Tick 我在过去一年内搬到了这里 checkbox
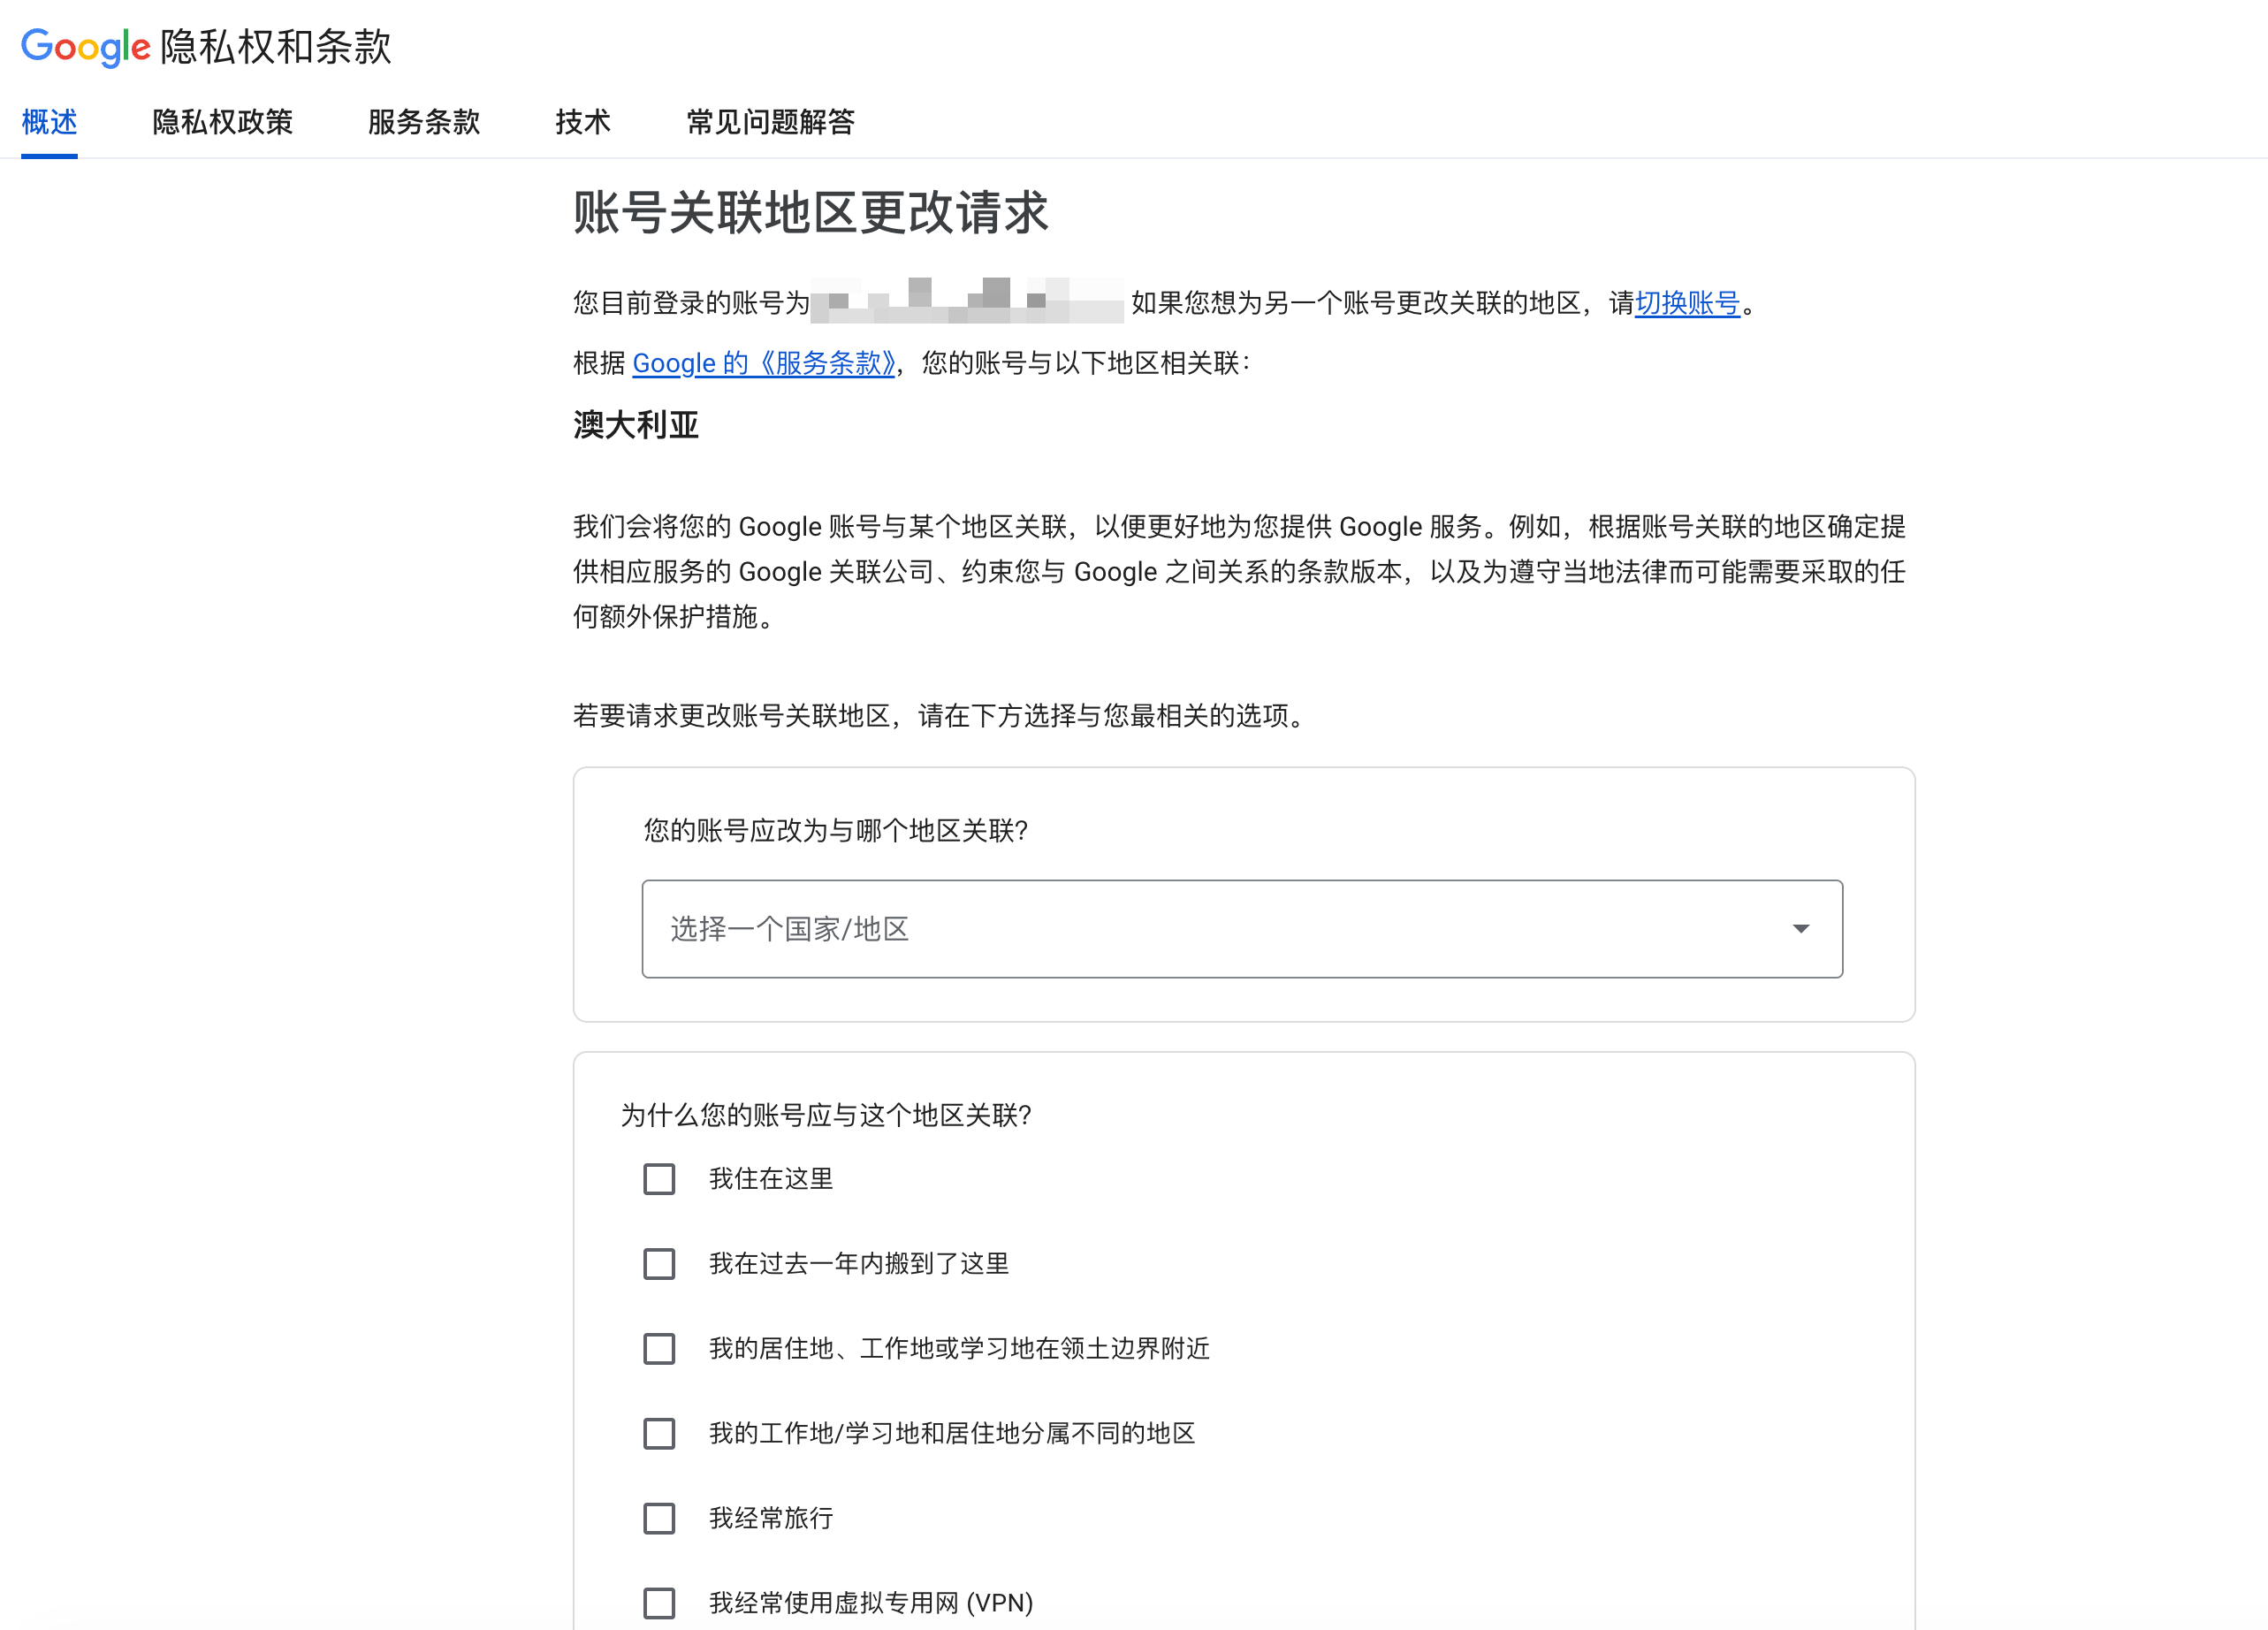The image size is (2268, 1630). click(x=659, y=1264)
